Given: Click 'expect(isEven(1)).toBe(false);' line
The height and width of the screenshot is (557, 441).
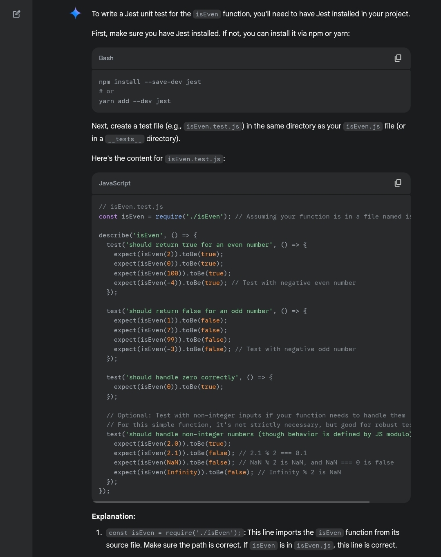Looking at the screenshot, I should click(x=170, y=320).
